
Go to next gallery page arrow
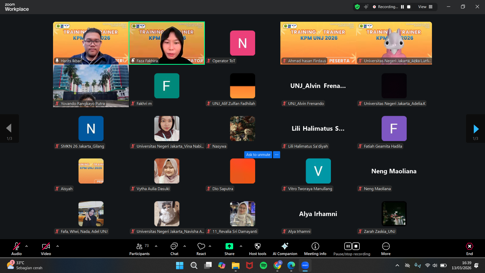pos(476,129)
